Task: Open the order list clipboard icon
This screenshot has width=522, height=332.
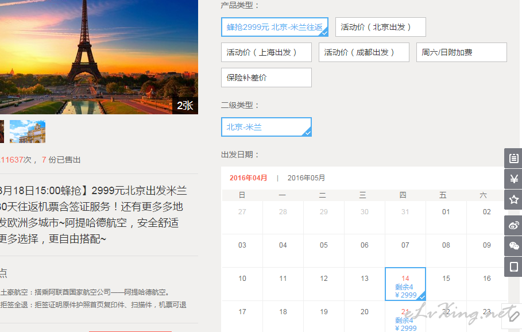Action: click(x=513, y=158)
